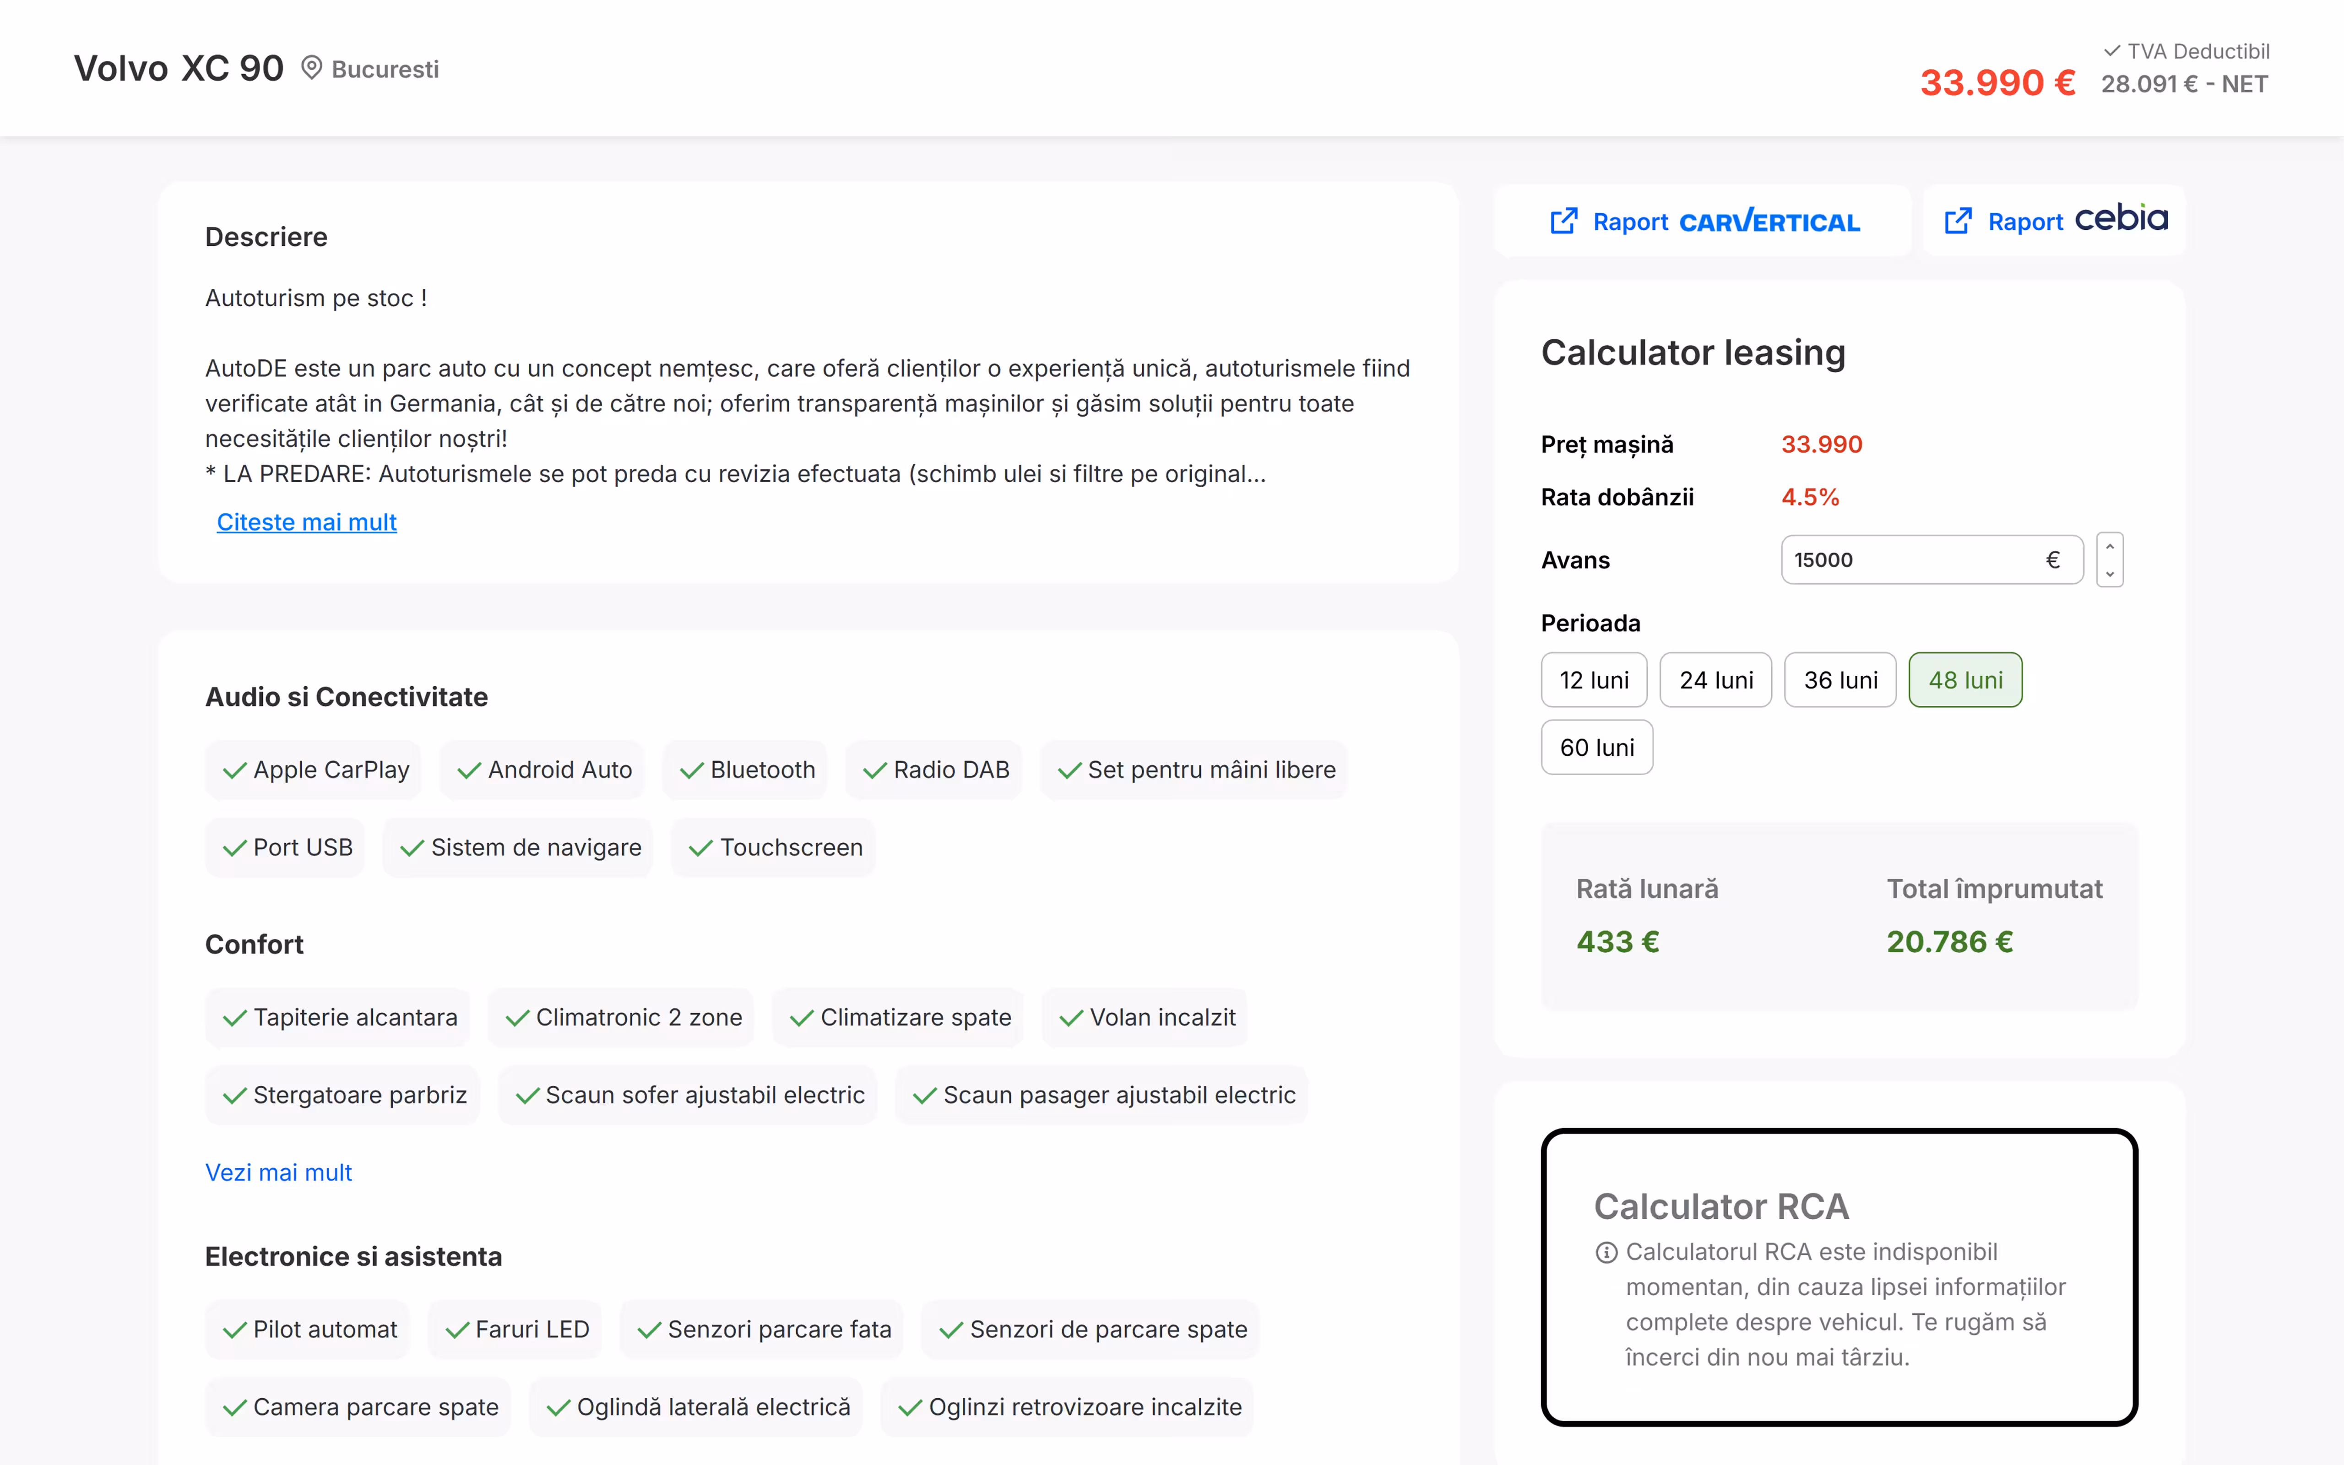The width and height of the screenshot is (2344, 1465).
Task: Click the Oglinzi retrovizoare incalzite chip
Action: (x=1068, y=1407)
